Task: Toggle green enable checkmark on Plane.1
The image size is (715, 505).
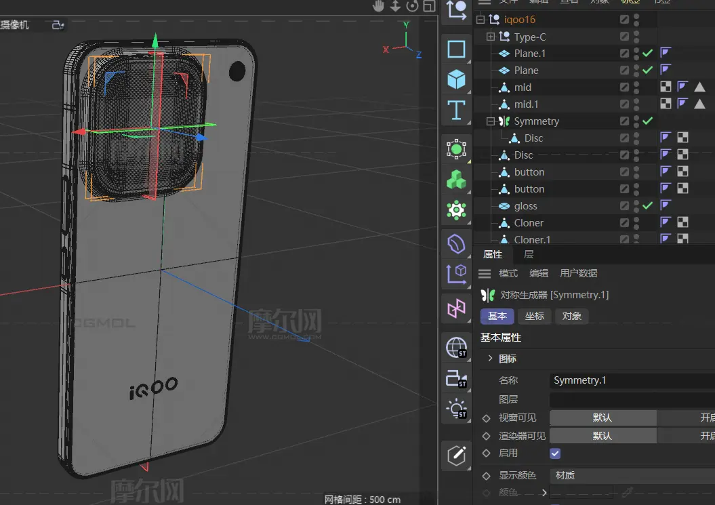Action: tap(647, 54)
